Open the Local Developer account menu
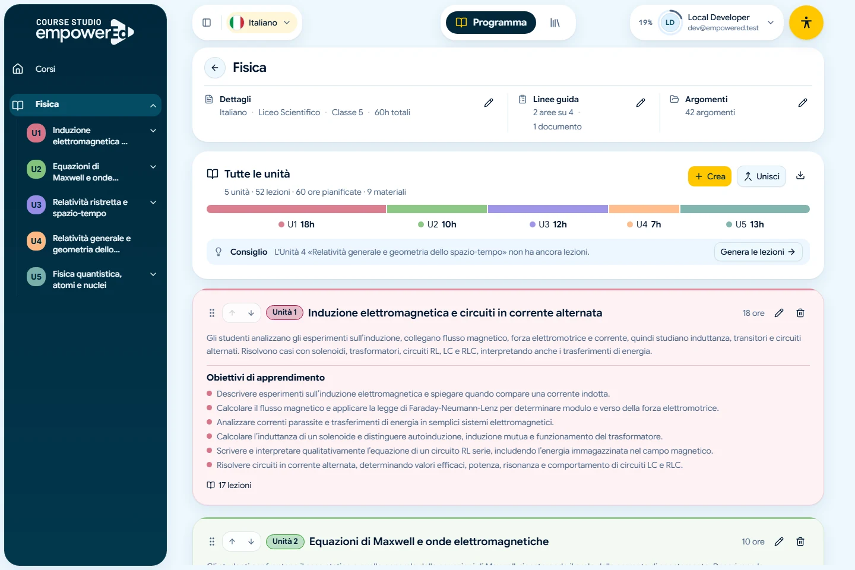Viewport: 855px width, 570px height. pos(707,23)
